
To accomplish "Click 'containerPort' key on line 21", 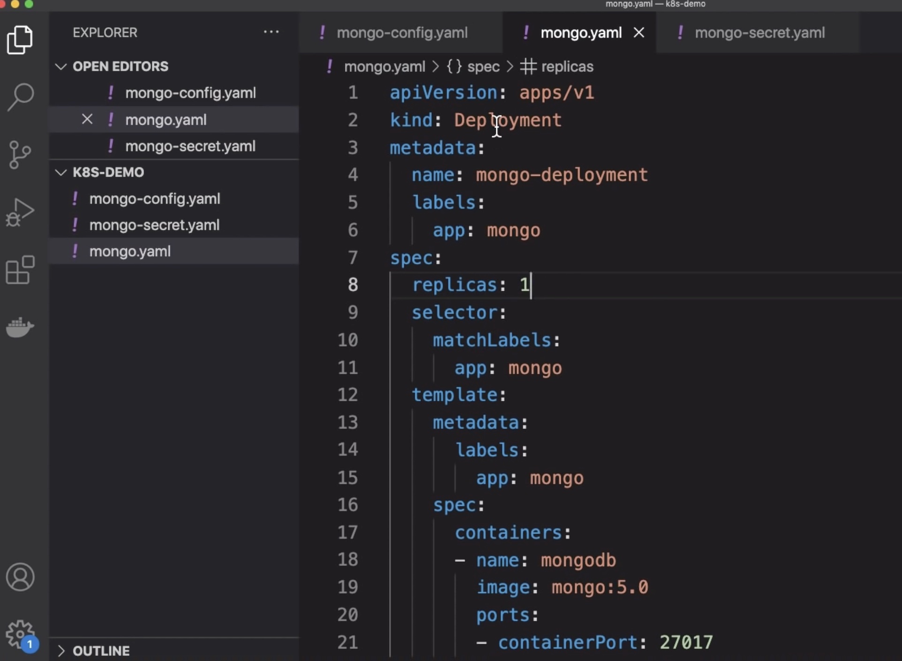I will click(567, 643).
